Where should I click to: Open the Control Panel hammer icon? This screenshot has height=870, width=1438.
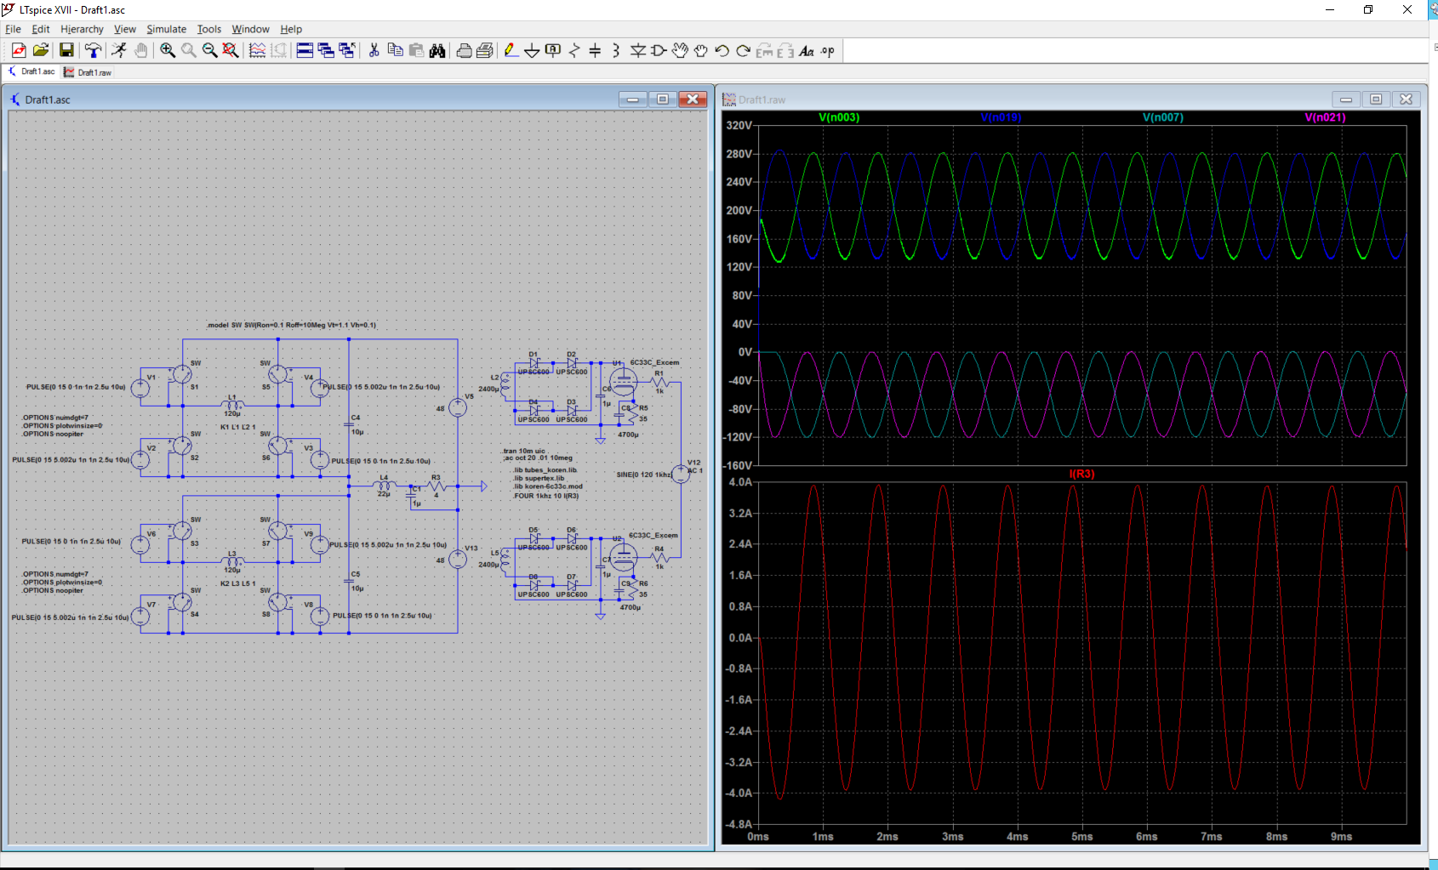tap(93, 51)
